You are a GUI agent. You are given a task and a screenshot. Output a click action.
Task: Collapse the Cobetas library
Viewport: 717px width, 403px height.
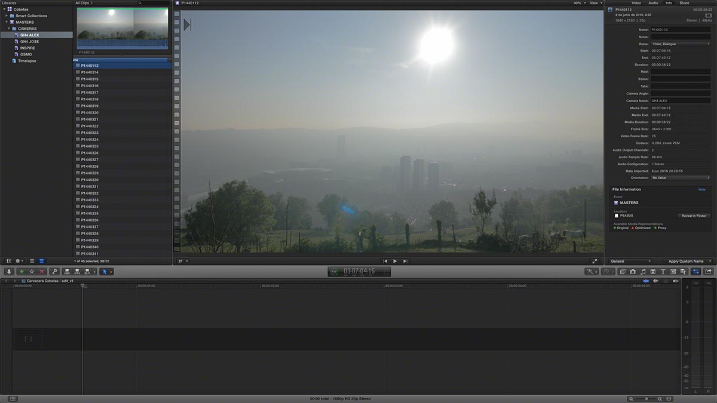pyautogui.click(x=4, y=9)
